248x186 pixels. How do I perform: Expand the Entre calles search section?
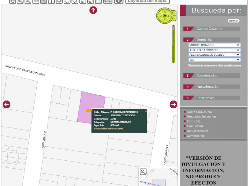(x=212, y=98)
